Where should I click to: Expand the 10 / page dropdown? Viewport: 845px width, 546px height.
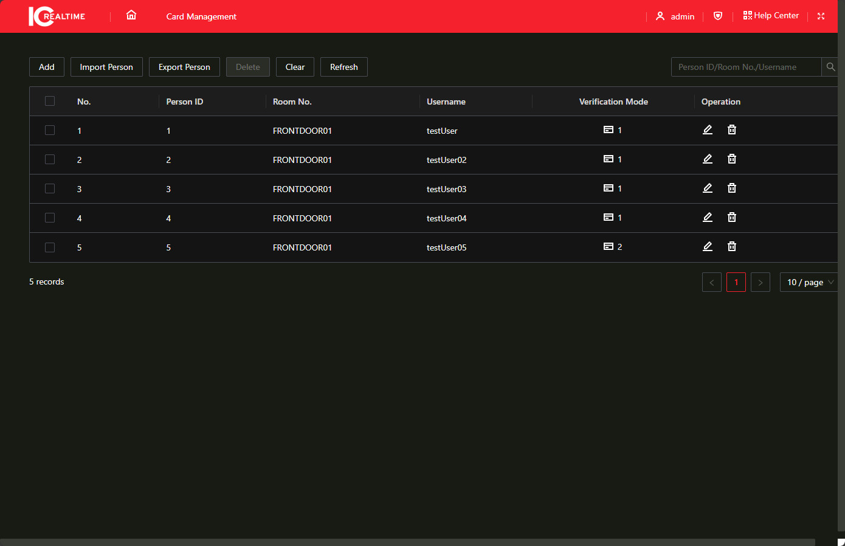tap(810, 282)
